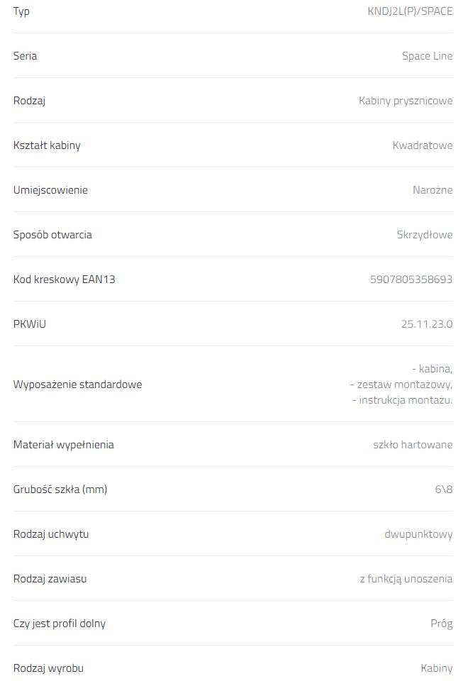The height and width of the screenshot is (686, 463).
Task: Click the Grubość szkła (mm) label
Action: (x=60, y=489)
